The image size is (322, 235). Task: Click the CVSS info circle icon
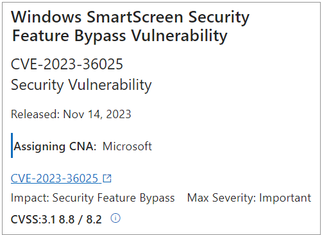115,218
